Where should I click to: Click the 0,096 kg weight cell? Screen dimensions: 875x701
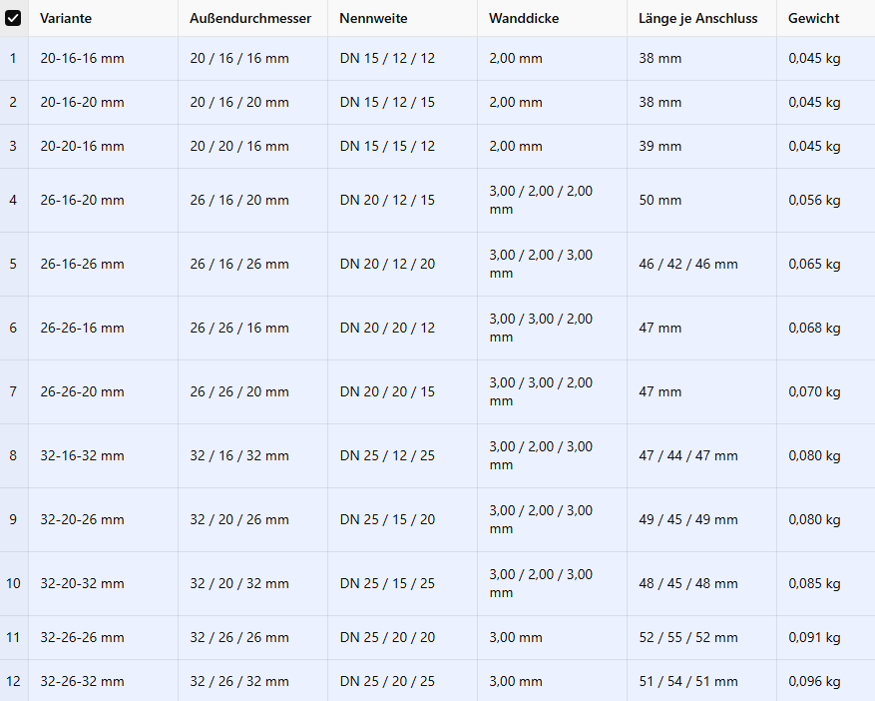826,681
